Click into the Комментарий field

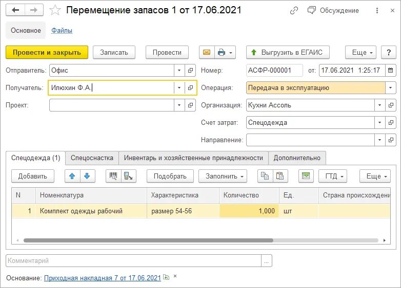pyautogui.click(x=133, y=261)
